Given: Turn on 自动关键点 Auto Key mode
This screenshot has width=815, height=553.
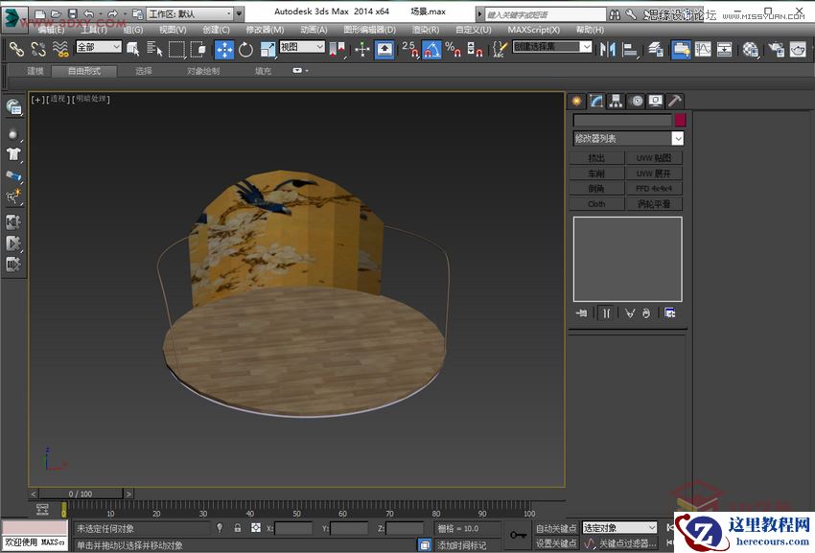Looking at the screenshot, I should [x=556, y=528].
